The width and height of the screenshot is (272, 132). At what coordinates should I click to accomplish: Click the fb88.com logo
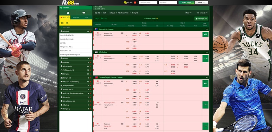pyautogui.click(x=70, y=3)
